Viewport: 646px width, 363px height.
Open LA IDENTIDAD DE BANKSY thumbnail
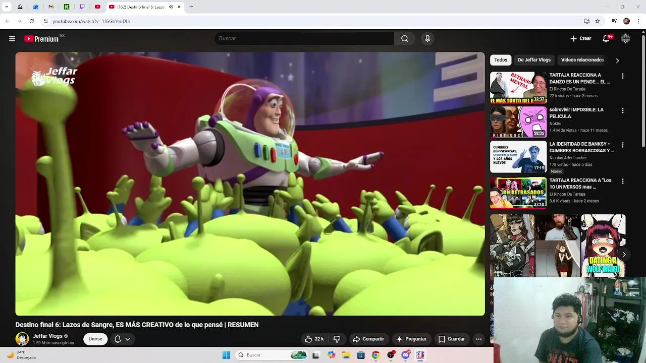pos(518,156)
